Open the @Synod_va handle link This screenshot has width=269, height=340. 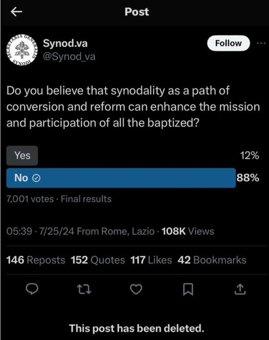69,57
